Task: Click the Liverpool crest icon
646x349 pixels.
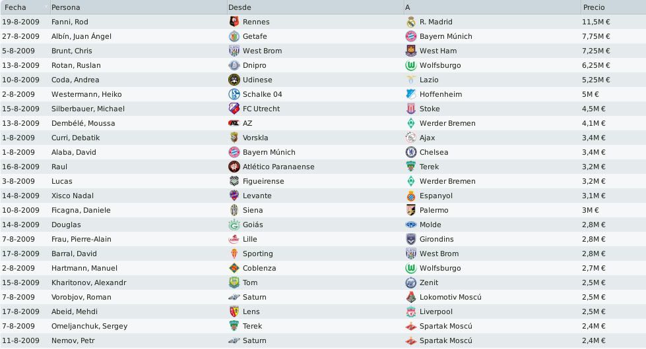Action: (x=410, y=311)
